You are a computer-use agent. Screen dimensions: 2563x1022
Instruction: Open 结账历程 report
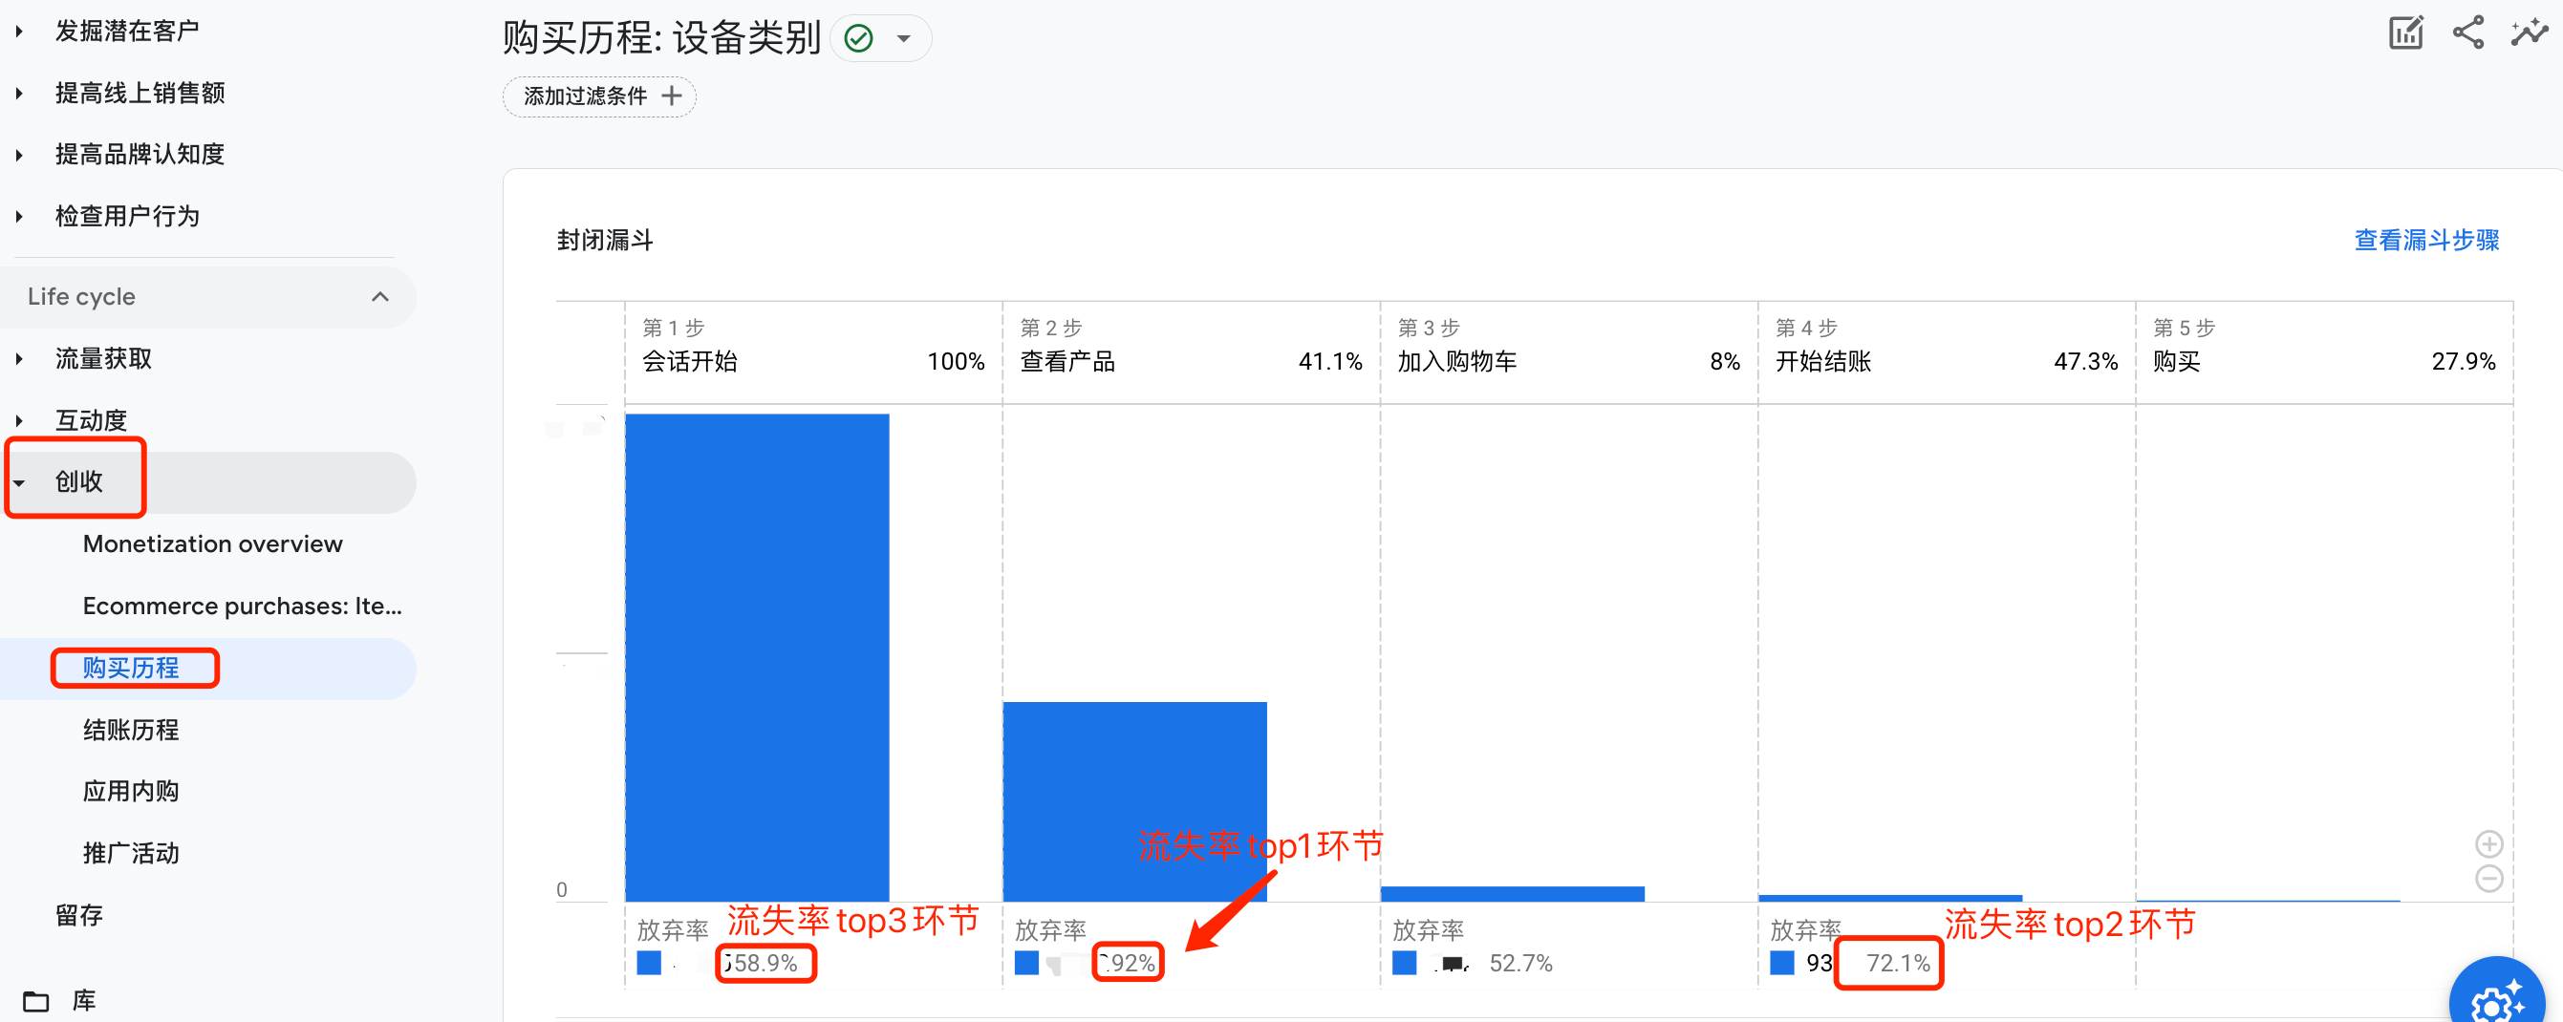point(131,730)
